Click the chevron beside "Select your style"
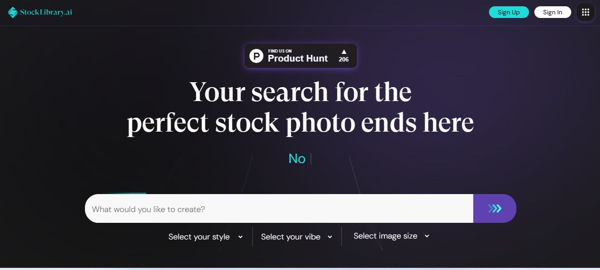Viewport: 600px width, 270px height. [x=240, y=237]
